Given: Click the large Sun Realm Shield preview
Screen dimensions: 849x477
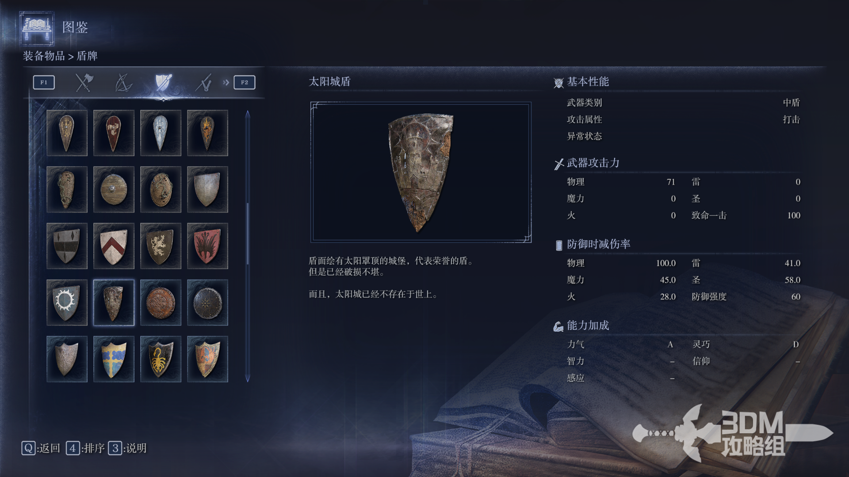Looking at the screenshot, I should tap(421, 172).
